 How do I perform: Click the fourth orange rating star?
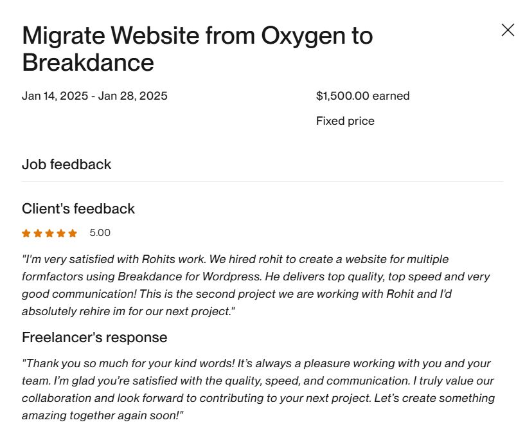pos(61,233)
